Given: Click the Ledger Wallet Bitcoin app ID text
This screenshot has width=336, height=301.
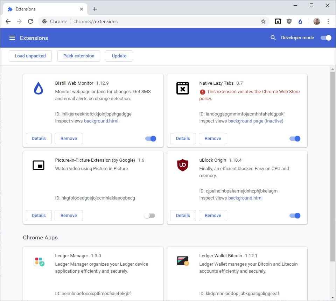Looking at the screenshot, I should (x=239, y=294).
